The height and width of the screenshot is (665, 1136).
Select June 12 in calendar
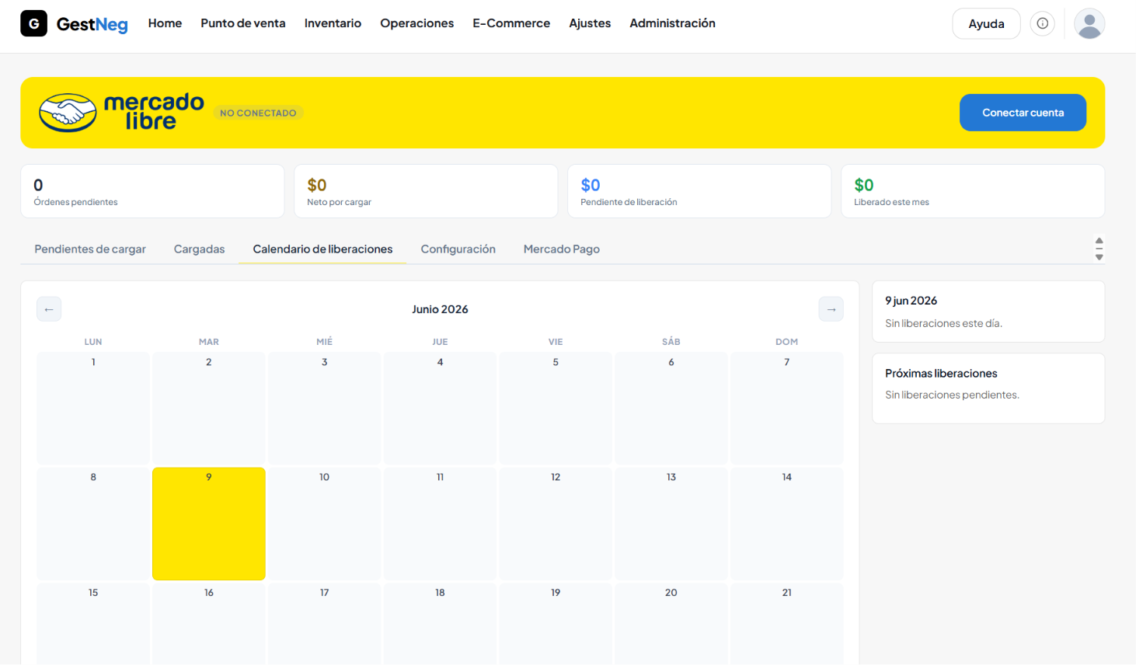click(x=556, y=524)
